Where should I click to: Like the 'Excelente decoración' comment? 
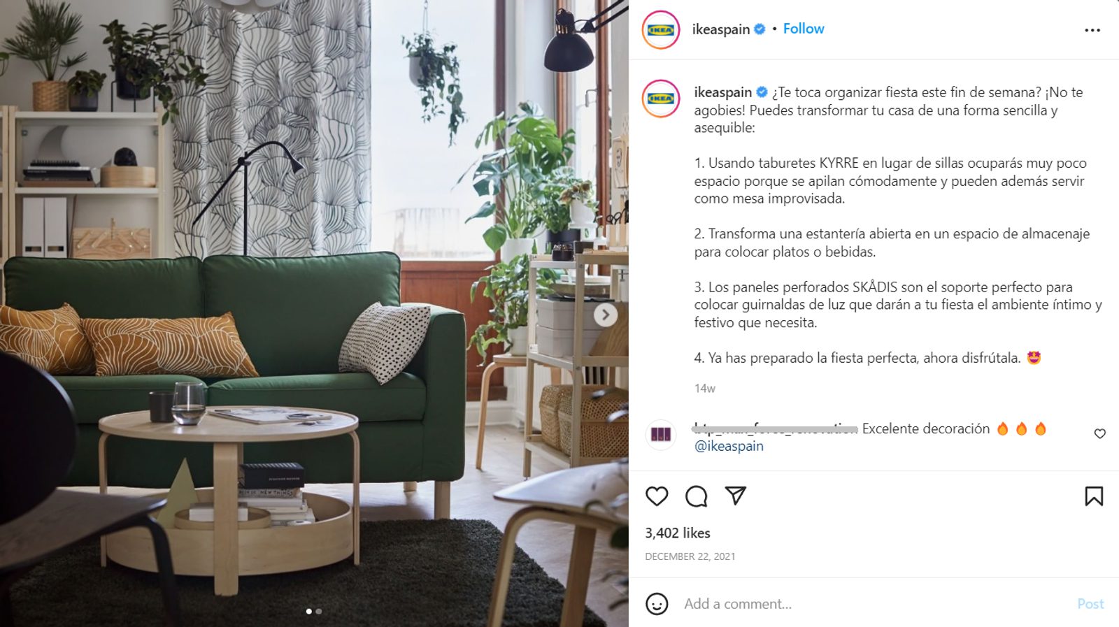pos(1100,433)
